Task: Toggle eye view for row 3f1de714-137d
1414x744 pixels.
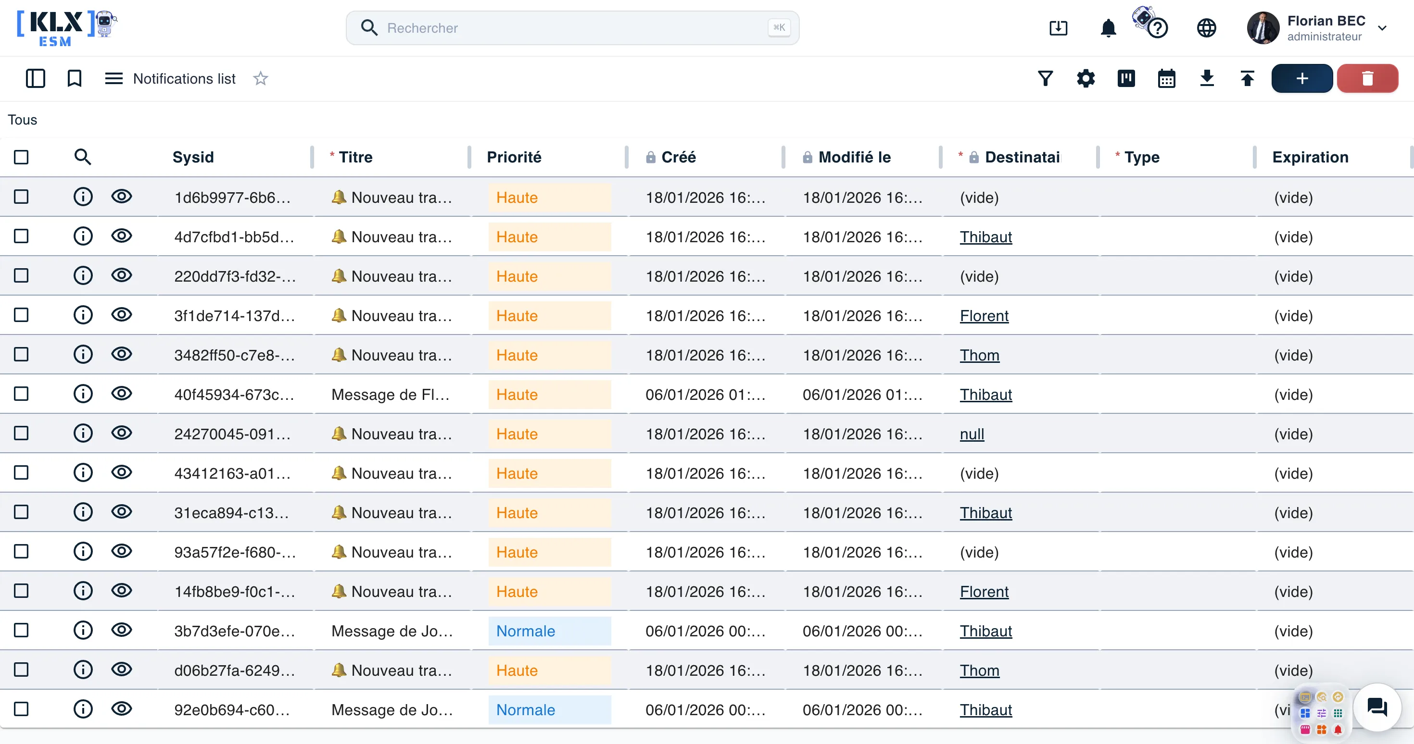Action: coord(121,314)
